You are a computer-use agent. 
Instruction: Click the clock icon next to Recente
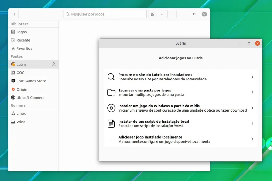[x=13, y=40]
